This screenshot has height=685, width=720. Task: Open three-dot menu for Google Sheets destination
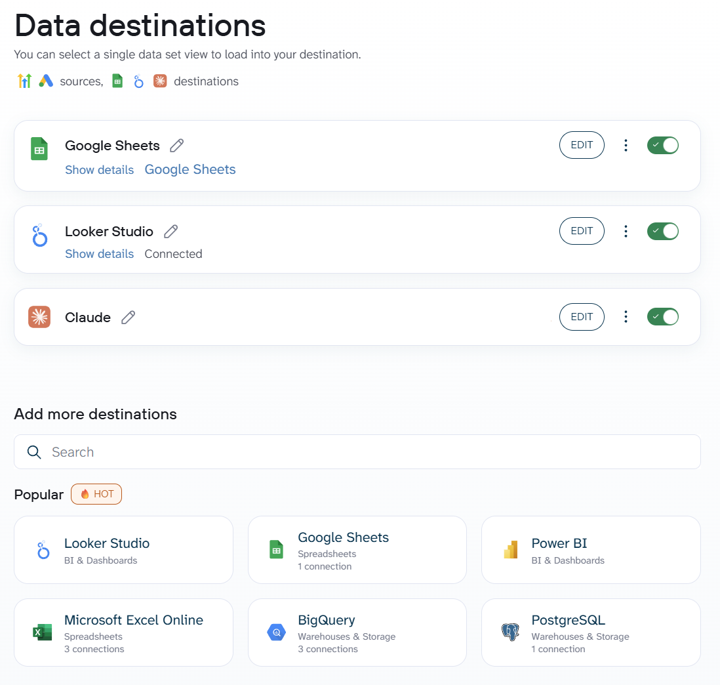coord(626,145)
